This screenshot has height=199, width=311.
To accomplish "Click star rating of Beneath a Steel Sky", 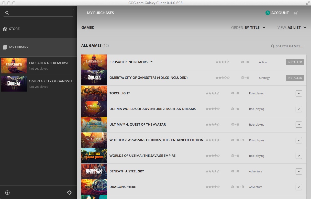I will coord(213,171).
